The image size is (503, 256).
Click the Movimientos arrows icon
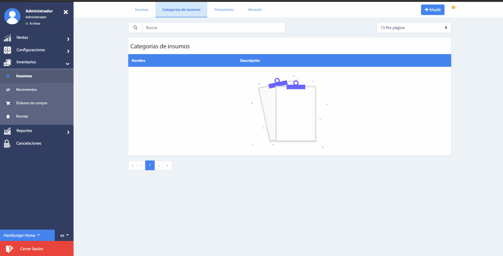[8, 90]
